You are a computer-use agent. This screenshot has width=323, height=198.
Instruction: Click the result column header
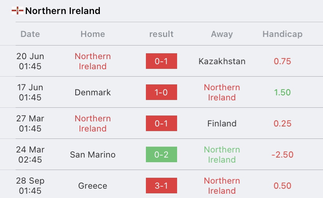[161, 34]
